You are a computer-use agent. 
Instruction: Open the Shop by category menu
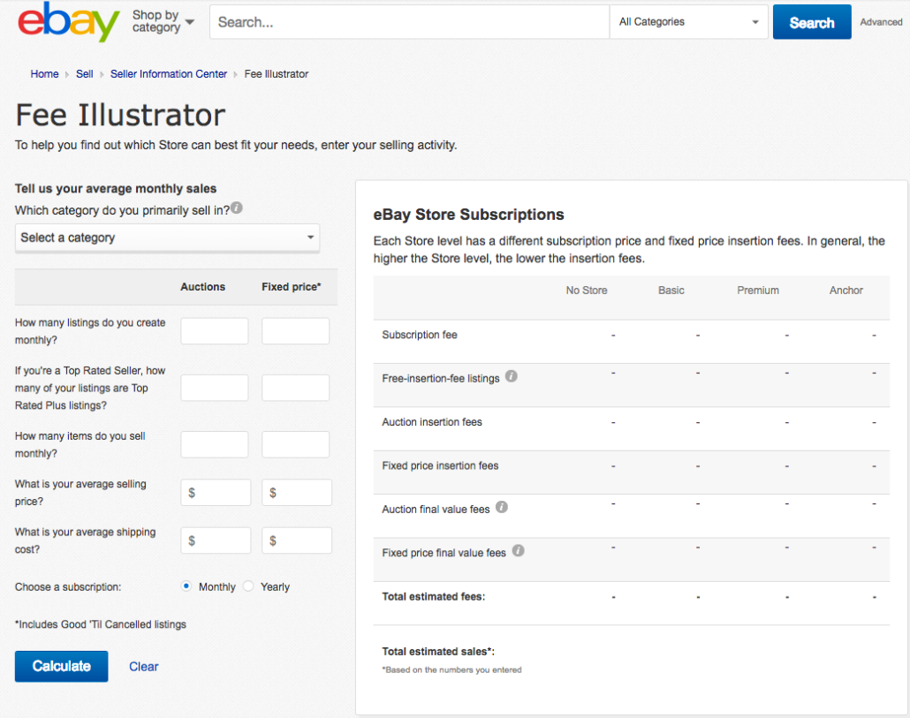point(163,21)
